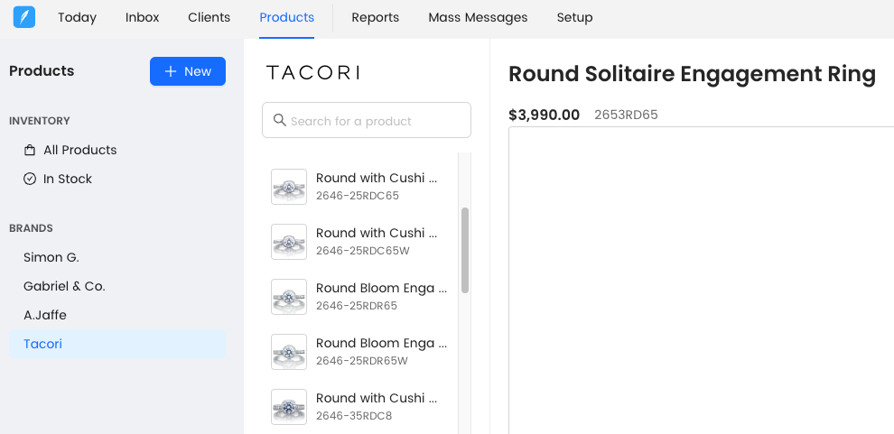Focus the Search for a product field
Viewport: 894px width, 434px height.
(375, 121)
